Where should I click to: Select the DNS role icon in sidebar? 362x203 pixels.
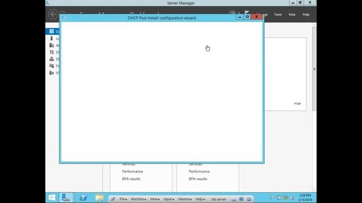click(51, 59)
